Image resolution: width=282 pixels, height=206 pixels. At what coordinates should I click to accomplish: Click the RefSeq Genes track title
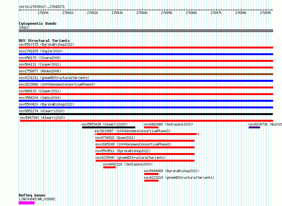point(32,195)
